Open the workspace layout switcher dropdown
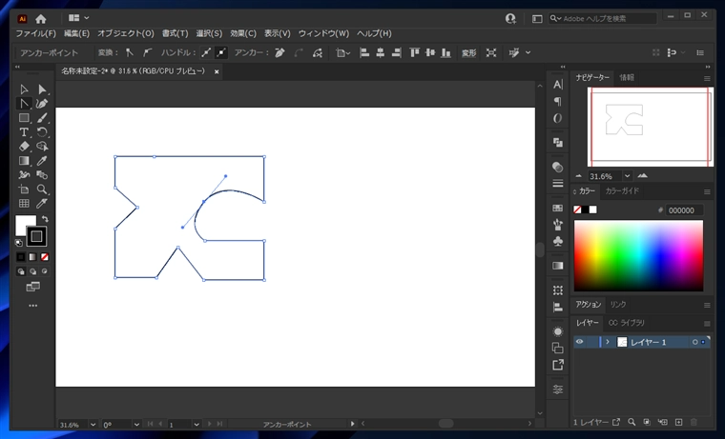This screenshot has width=725, height=439. (78, 18)
